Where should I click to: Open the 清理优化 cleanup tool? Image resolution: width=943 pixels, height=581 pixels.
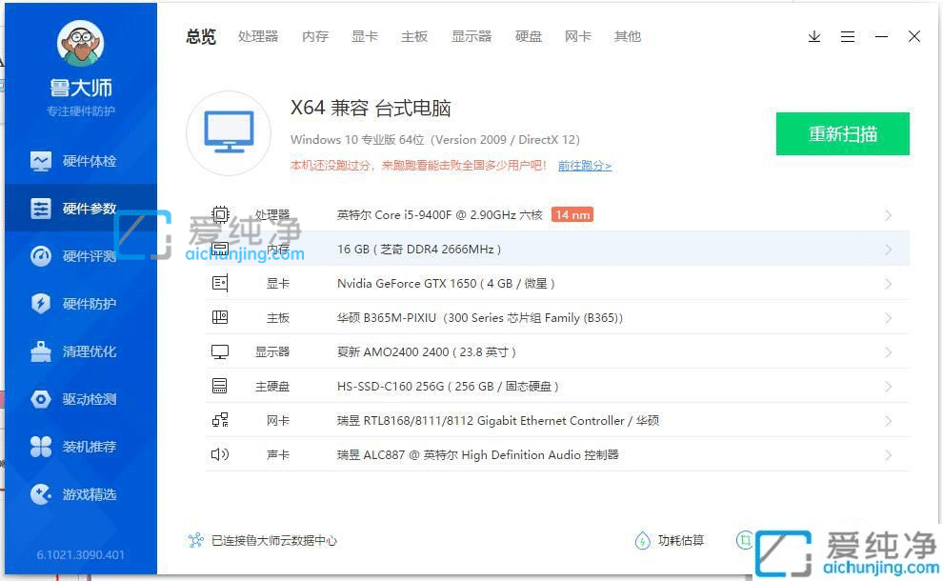(80, 351)
